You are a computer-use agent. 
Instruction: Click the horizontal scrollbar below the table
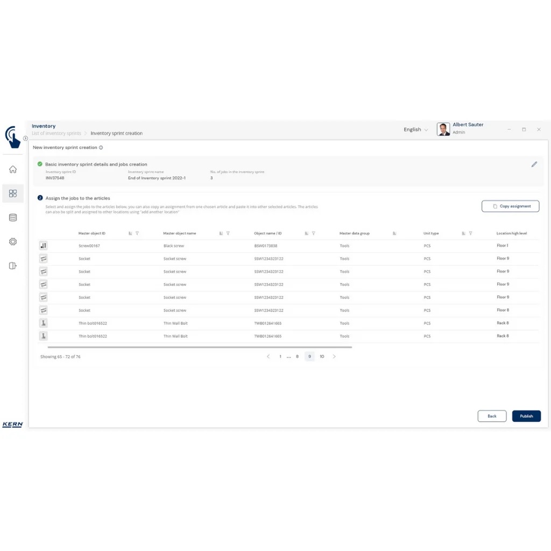point(199,347)
